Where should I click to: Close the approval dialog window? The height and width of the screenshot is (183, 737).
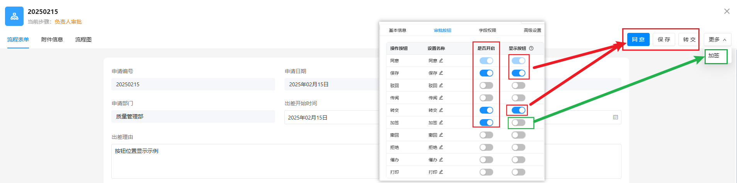pyautogui.click(x=727, y=11)
